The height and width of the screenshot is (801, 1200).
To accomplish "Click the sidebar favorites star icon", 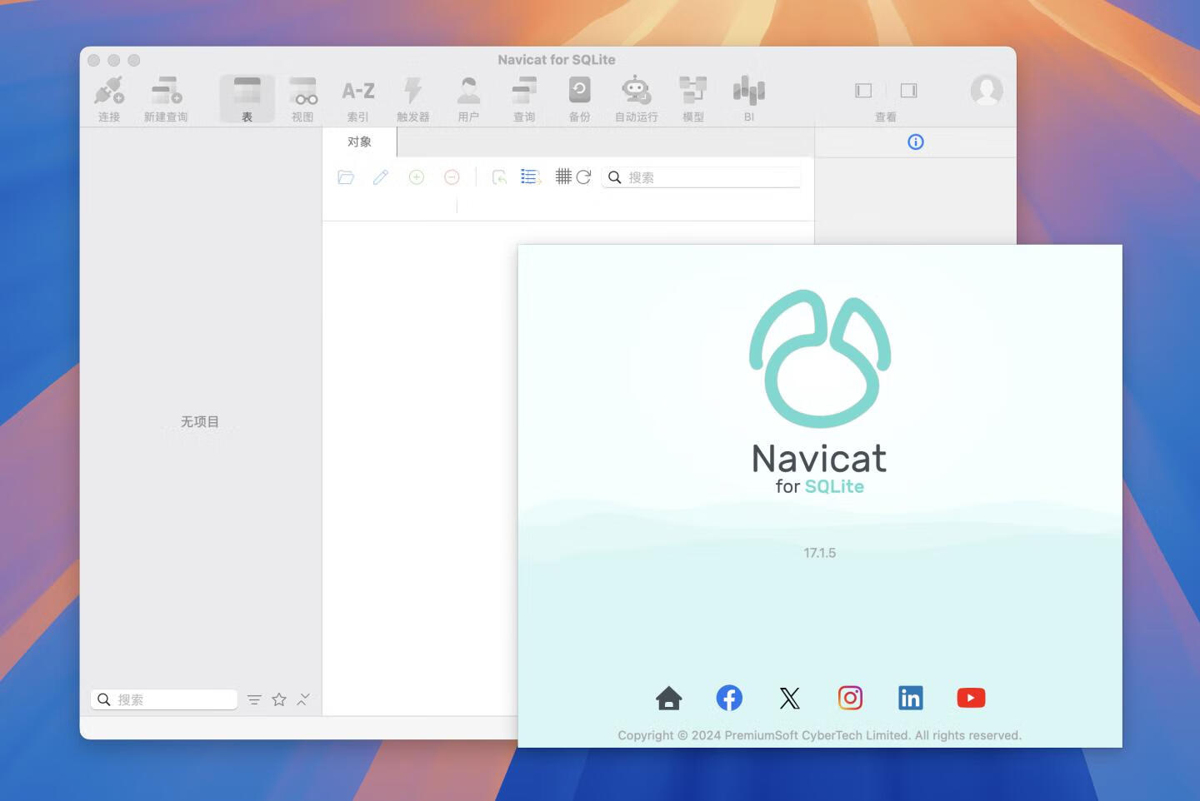I will tap(279, 699).
